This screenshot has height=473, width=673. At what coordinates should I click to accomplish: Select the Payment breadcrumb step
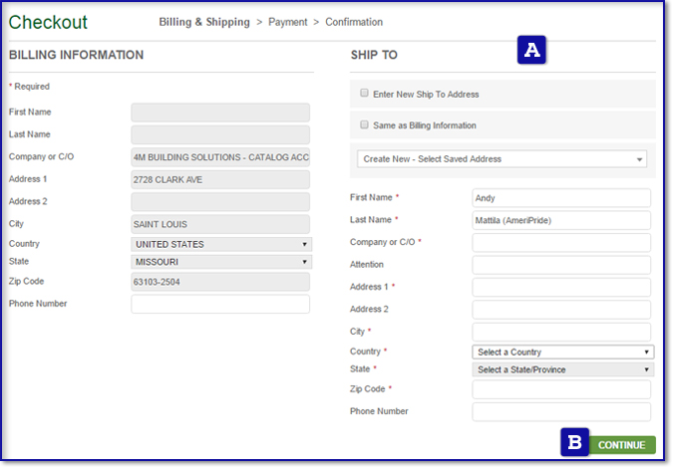[x=288, y=22]
